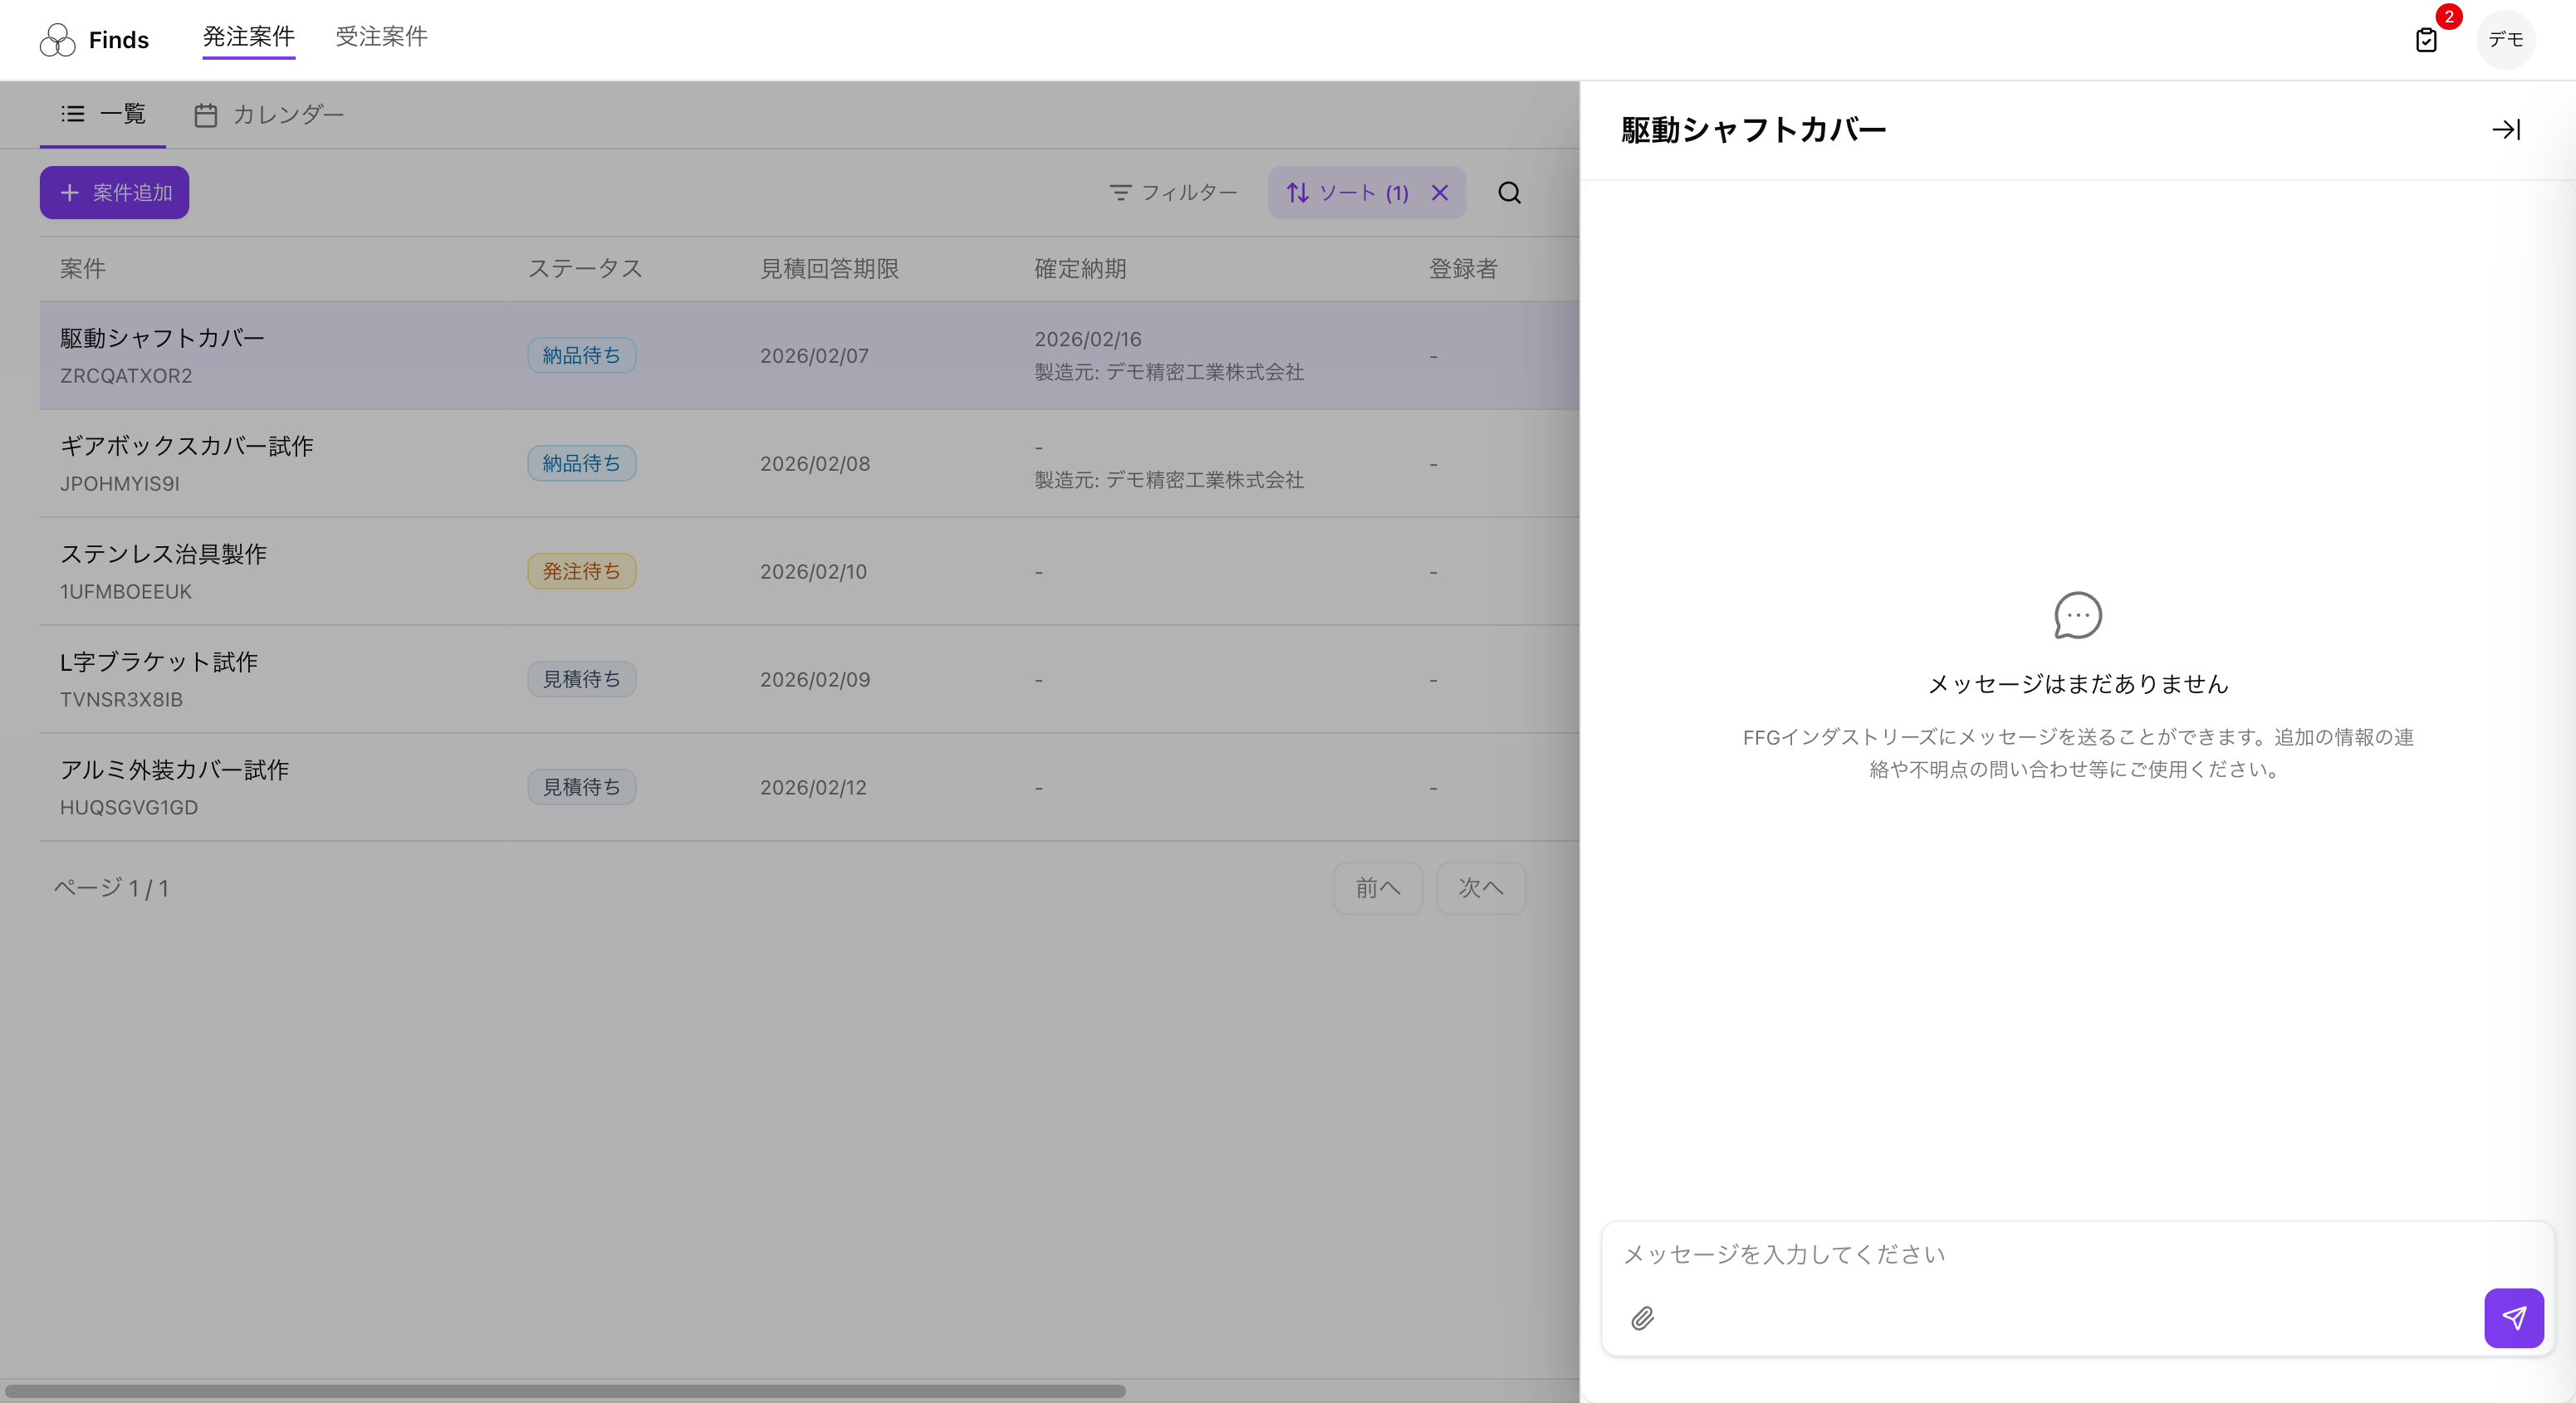Open the ソート (1) sorting options

click(1348, 192)
